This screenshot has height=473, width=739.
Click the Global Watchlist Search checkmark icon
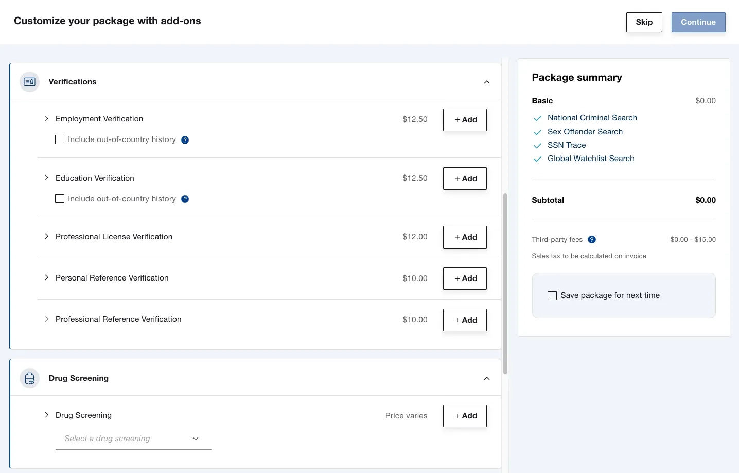(537, 159)
